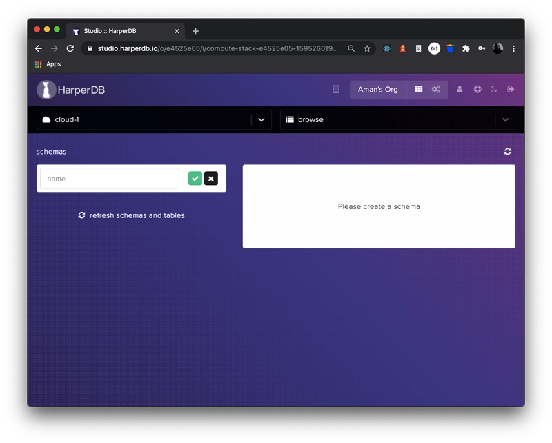Open organization settings gears icon
The width and height of the screenshot is (552, 443).
click(436, 89)
